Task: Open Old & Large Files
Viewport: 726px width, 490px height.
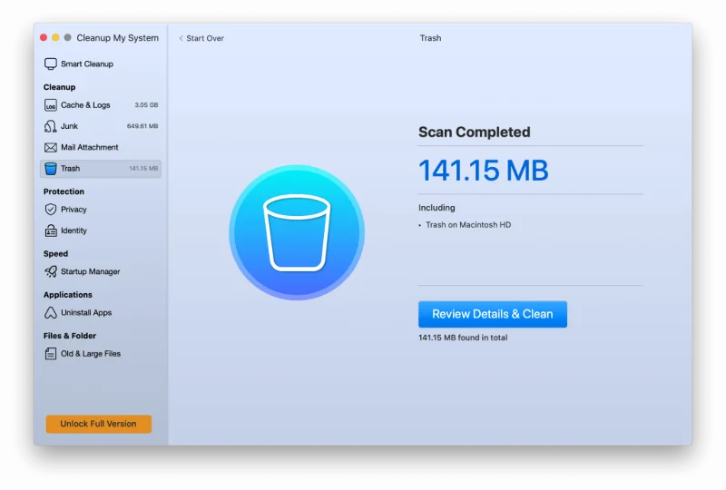Action: point(101,354)
